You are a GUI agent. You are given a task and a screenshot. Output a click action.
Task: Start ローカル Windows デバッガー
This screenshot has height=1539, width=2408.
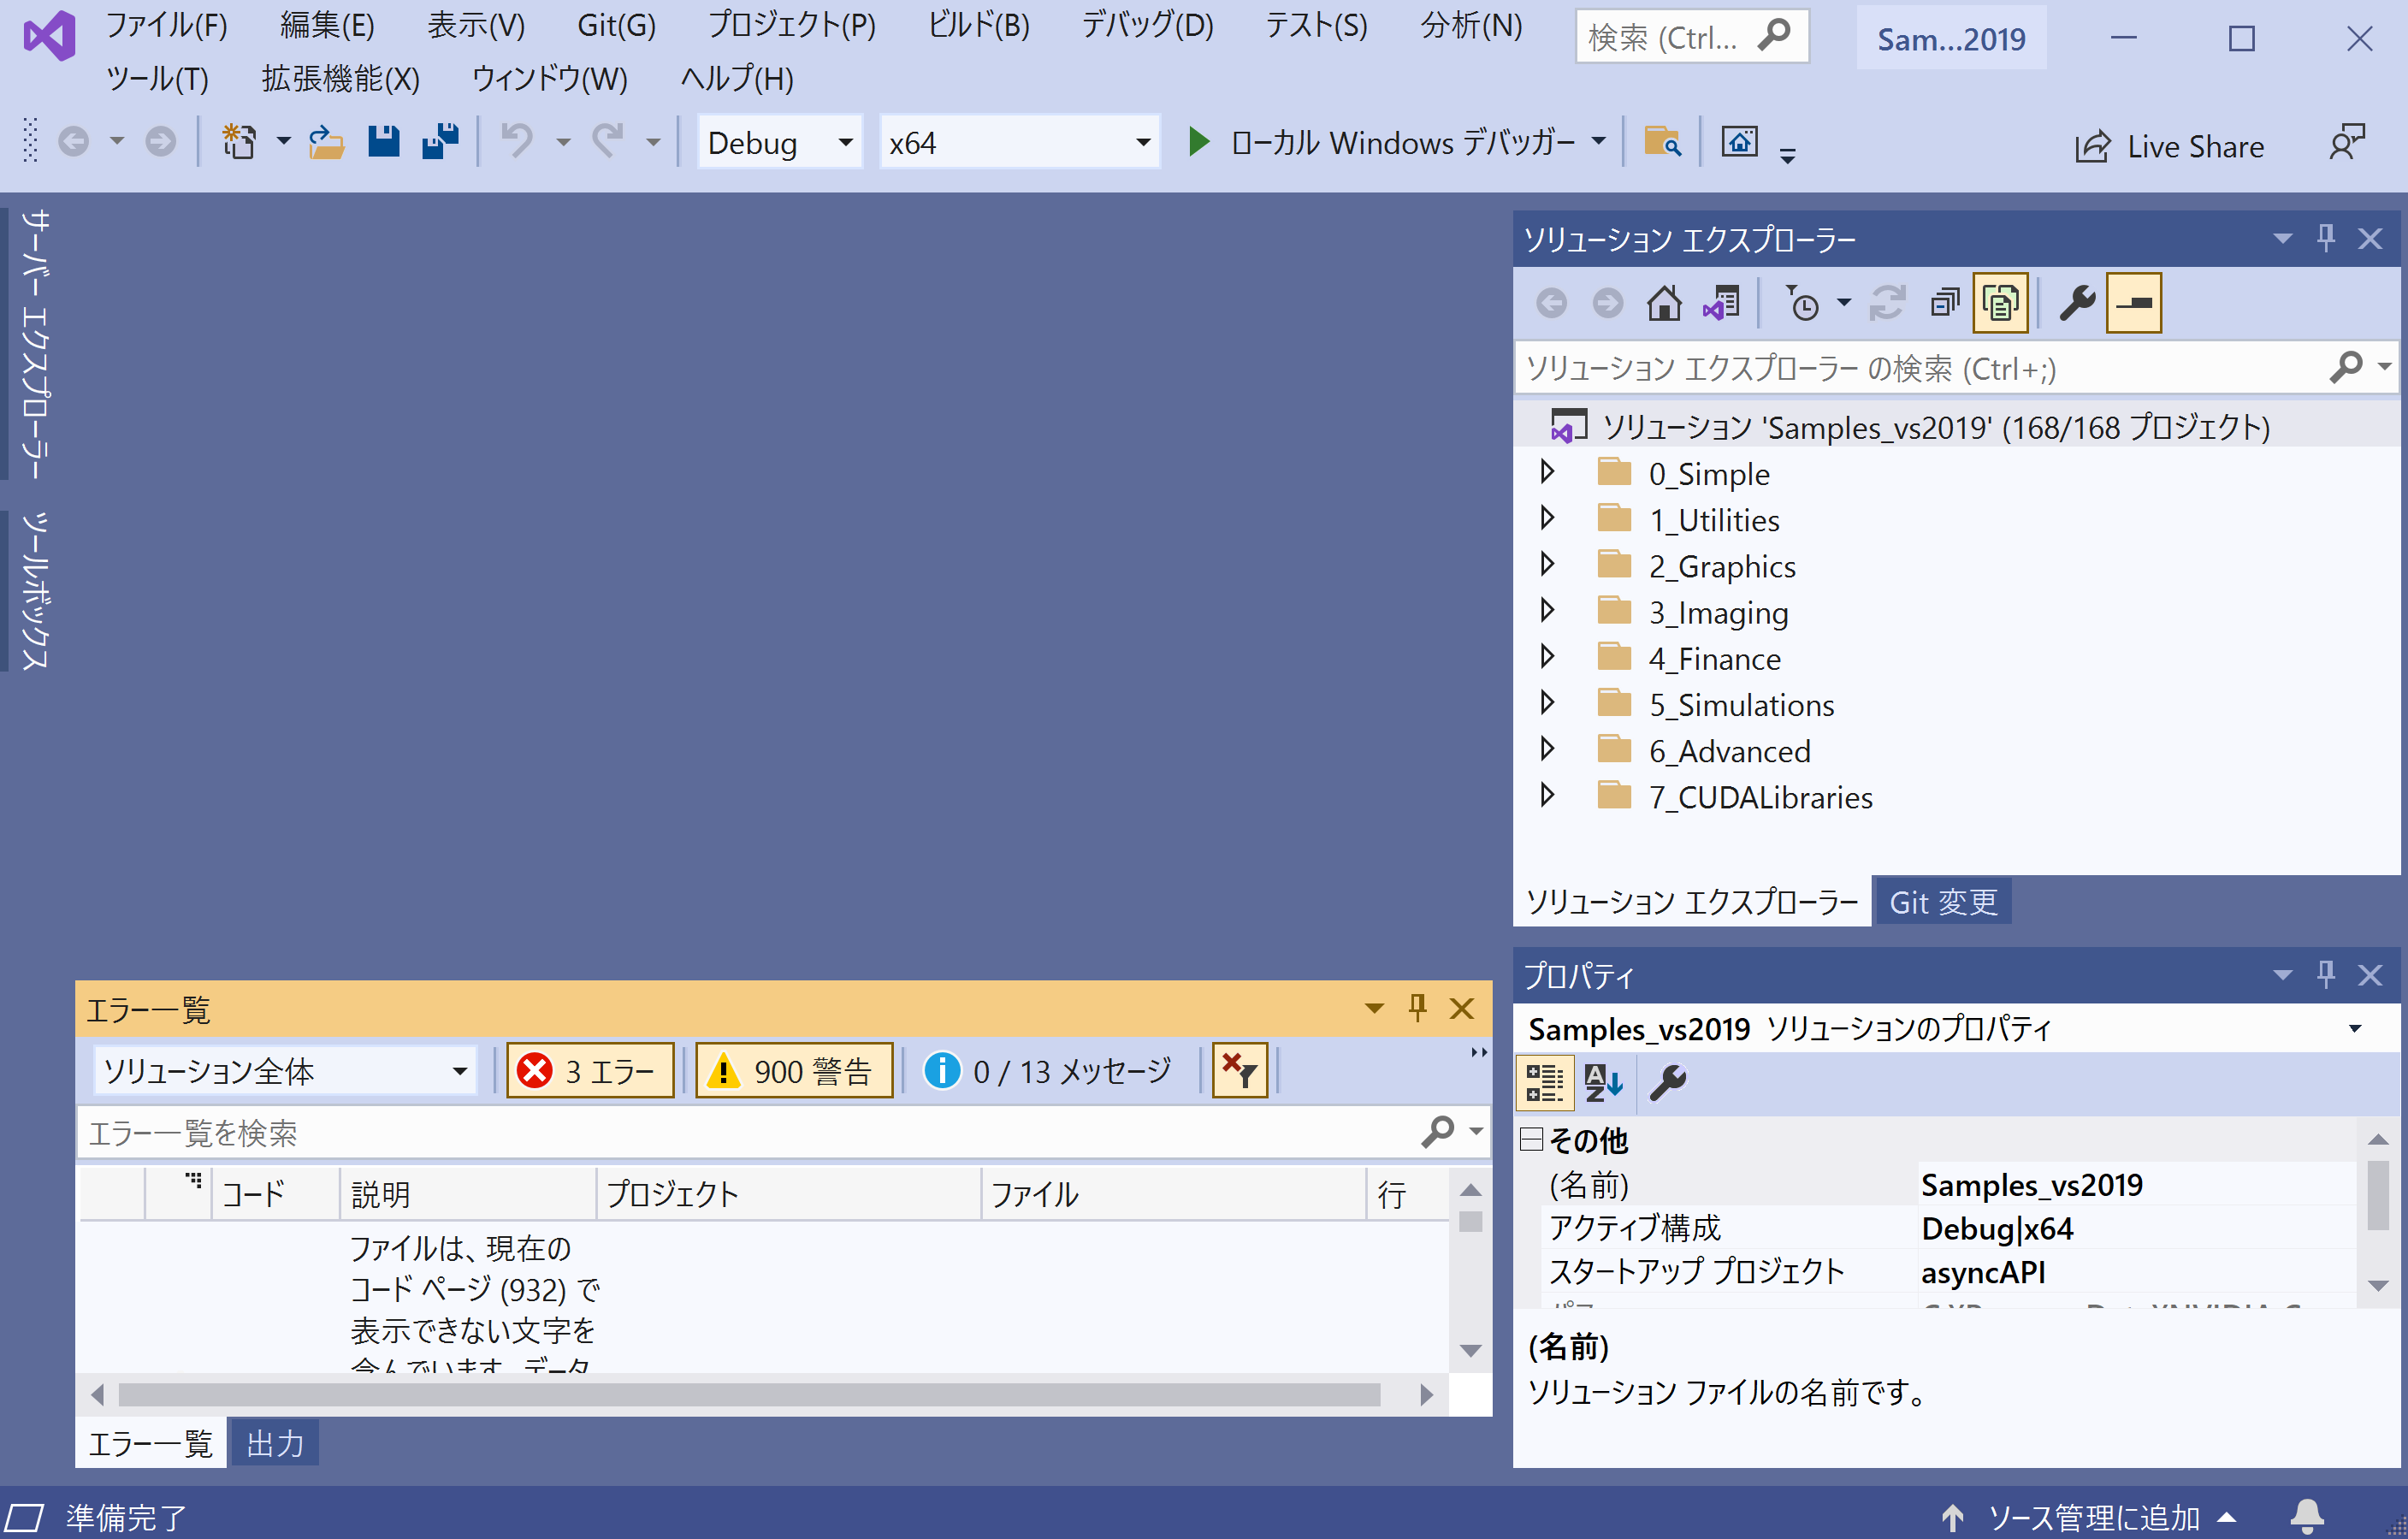click(1384, 142)
